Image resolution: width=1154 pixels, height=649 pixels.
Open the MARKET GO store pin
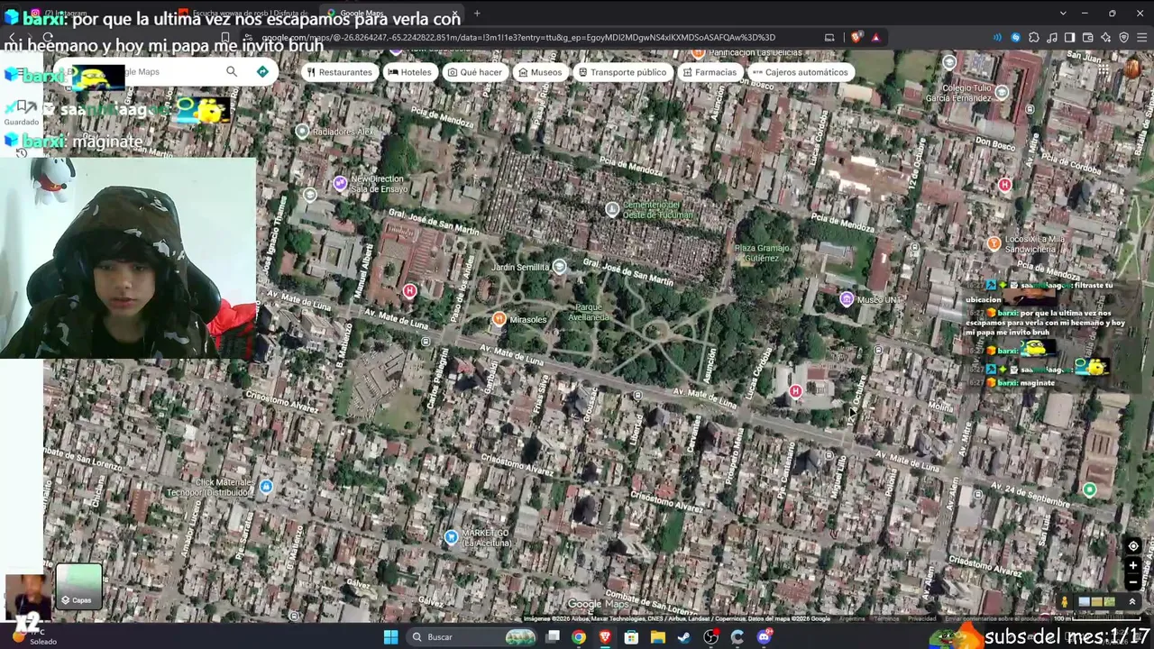(452, 537)
